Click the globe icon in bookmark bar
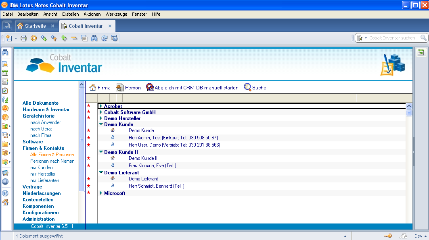 (x=5, y=182)
